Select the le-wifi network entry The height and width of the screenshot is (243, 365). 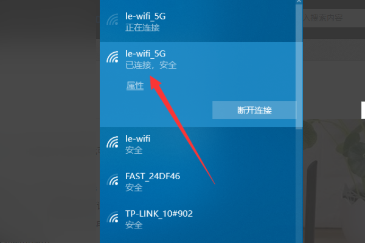point(198,144)
